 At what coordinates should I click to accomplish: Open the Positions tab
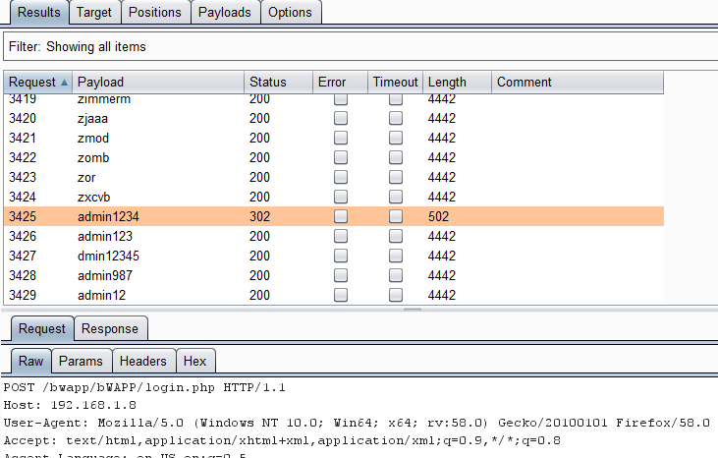tap(155, 13)
